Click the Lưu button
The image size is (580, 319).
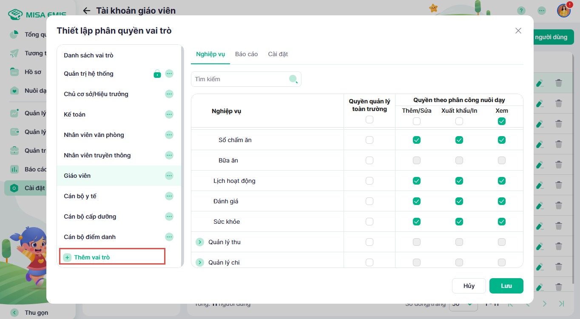pos(506,286)
